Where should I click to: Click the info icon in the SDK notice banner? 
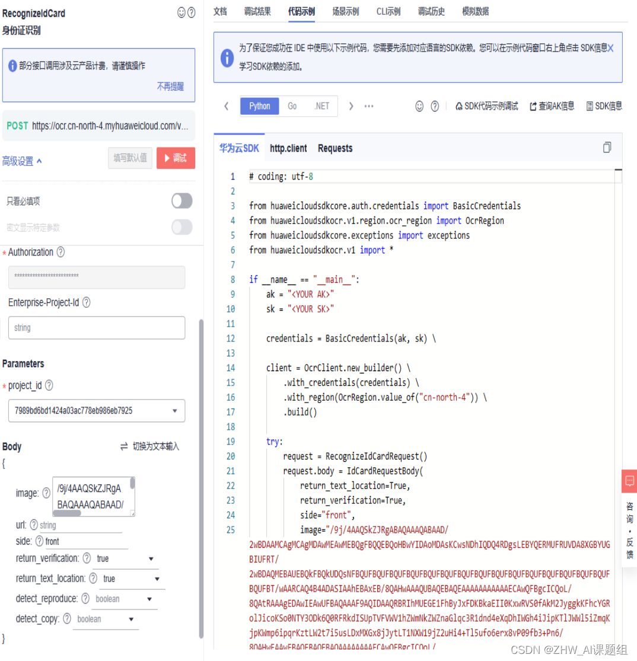(227, 58)
